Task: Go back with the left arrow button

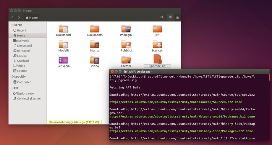Action: (12, 17)
